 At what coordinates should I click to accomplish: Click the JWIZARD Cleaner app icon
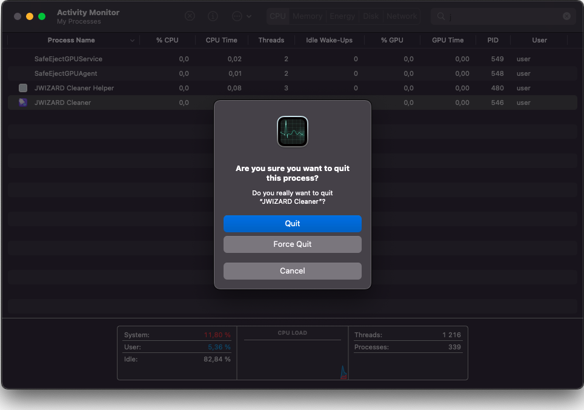pos(23,102)
